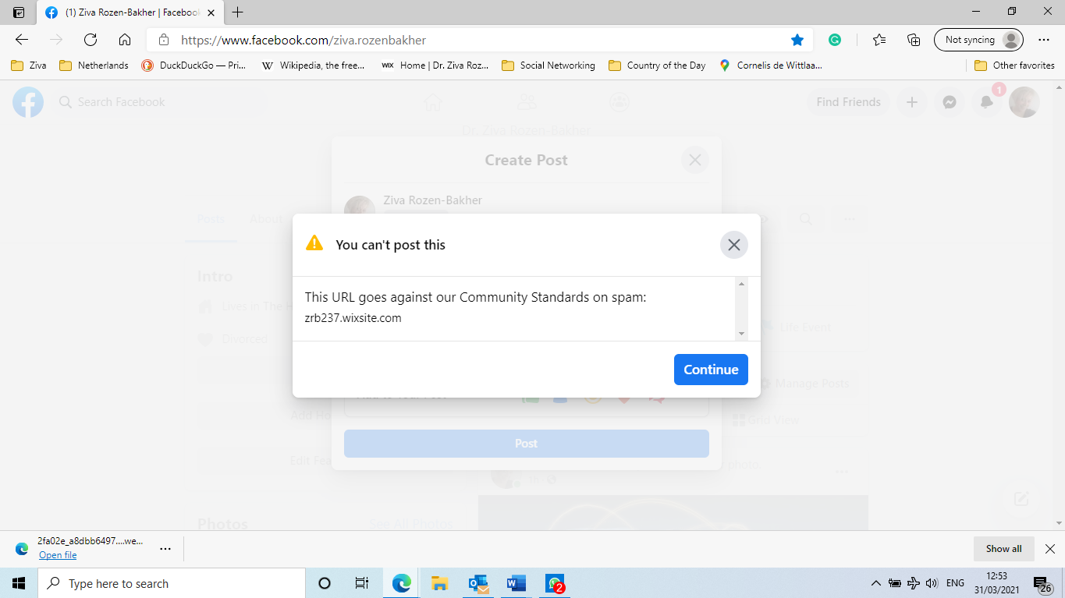Open the volume control icon

[931, 583]
